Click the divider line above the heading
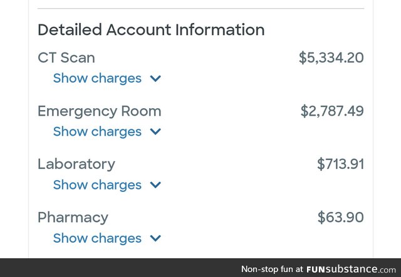401x277 pixels. pos(200,8)
